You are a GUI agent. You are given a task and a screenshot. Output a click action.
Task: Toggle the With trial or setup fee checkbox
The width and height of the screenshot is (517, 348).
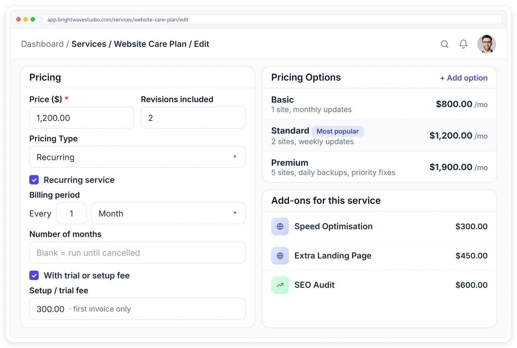pos(34,275)
